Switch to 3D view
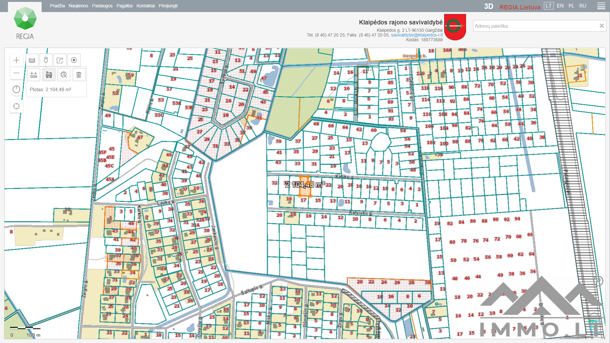The width and height of the screenshot is (610, 343). [x=489, y=7]
